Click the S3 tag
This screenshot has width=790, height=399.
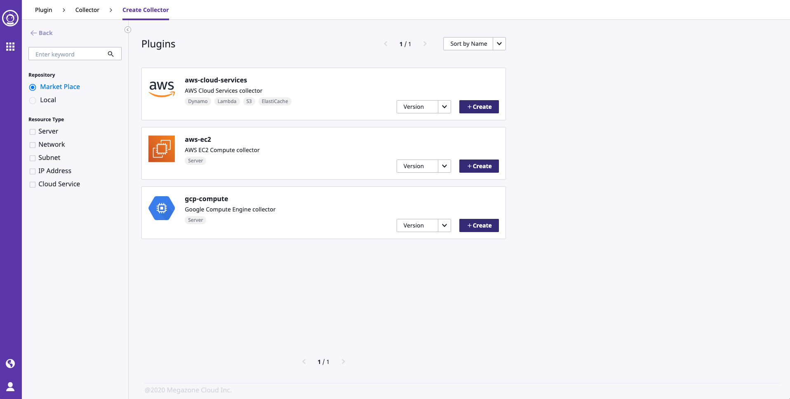pyautogui.click(x=249, y=101)
